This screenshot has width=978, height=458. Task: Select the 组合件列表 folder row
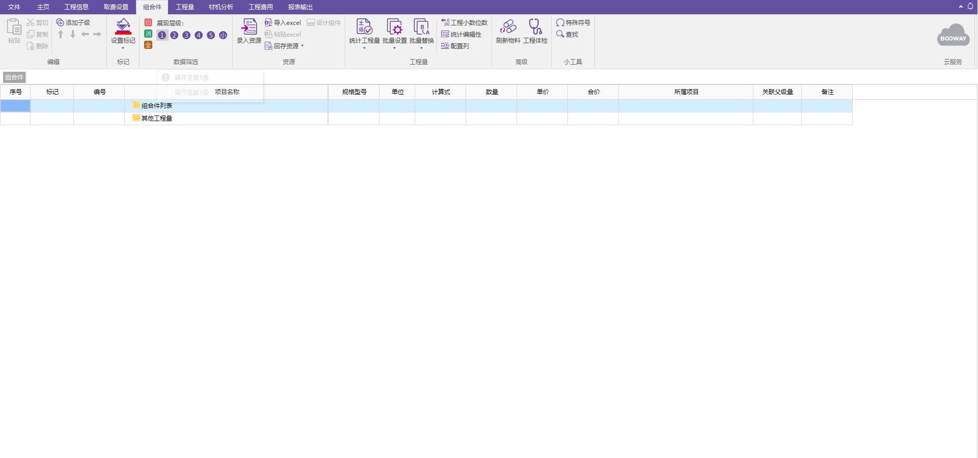click(426, 106)
